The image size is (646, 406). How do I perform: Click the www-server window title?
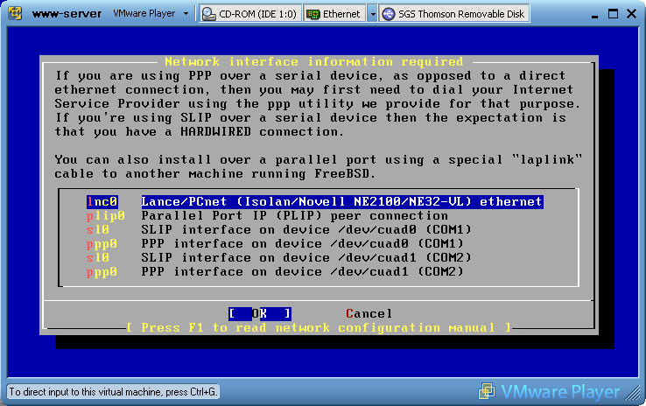point(67,14)
